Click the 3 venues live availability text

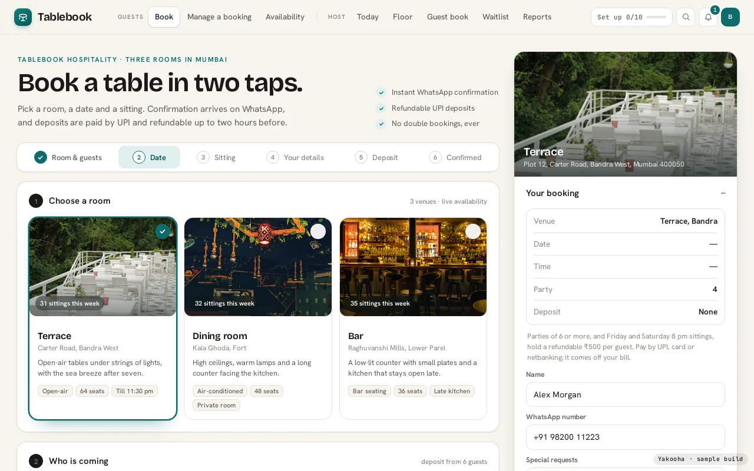click(x=448, y=201)
